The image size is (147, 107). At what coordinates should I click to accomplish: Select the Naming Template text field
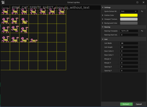(x=129, y=31)
